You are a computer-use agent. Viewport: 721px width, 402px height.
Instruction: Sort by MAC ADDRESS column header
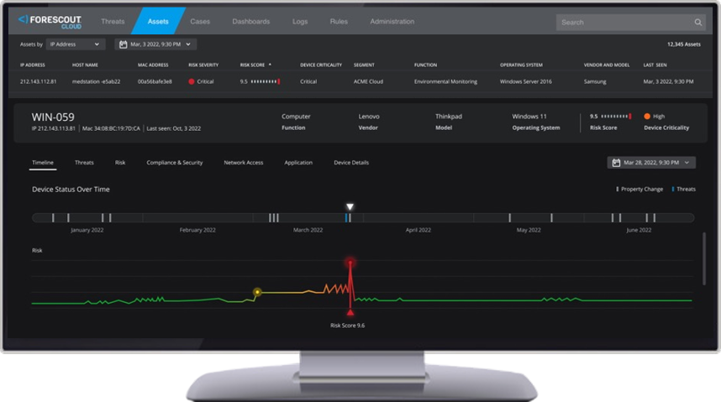pyautogui.click(x=153, y=65)
